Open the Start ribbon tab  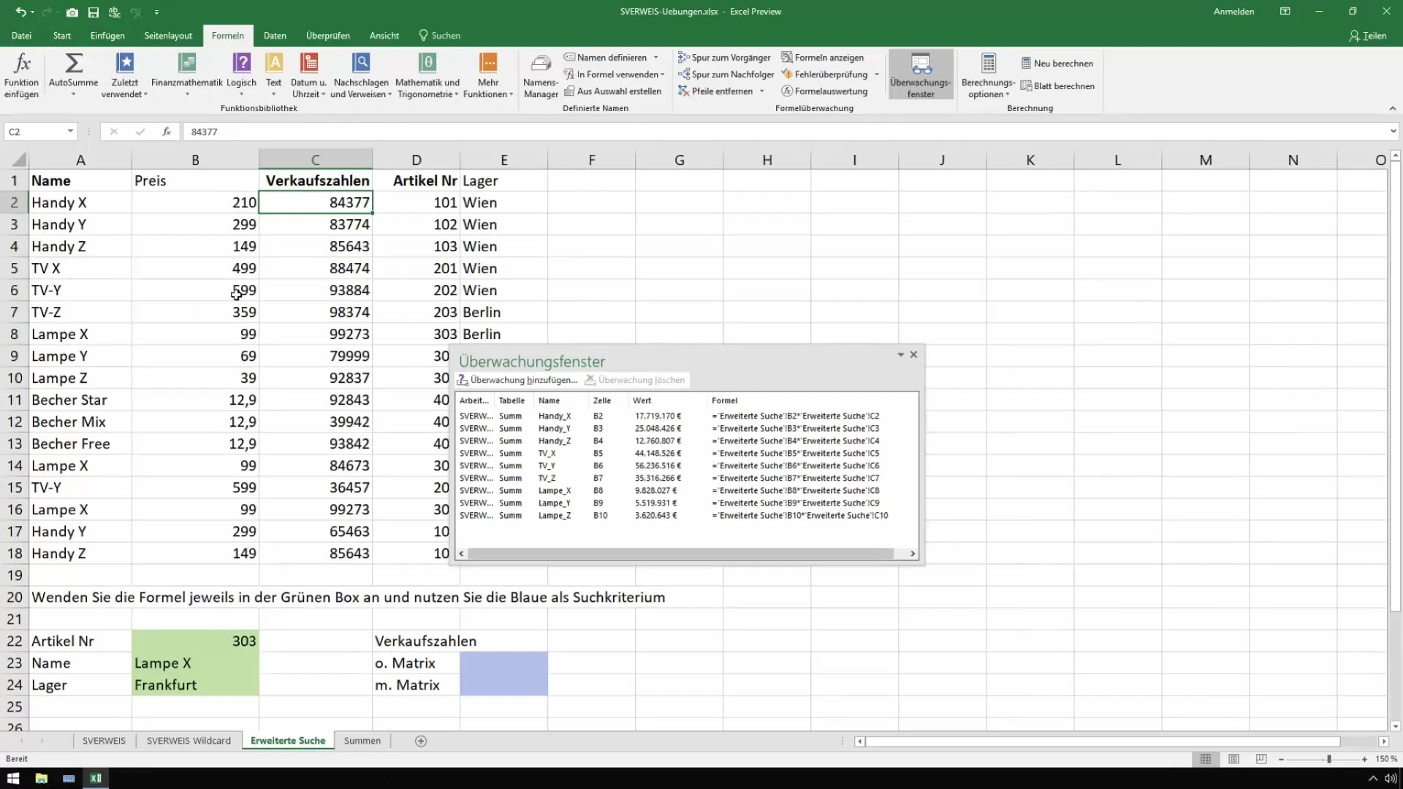pos(62,36)
